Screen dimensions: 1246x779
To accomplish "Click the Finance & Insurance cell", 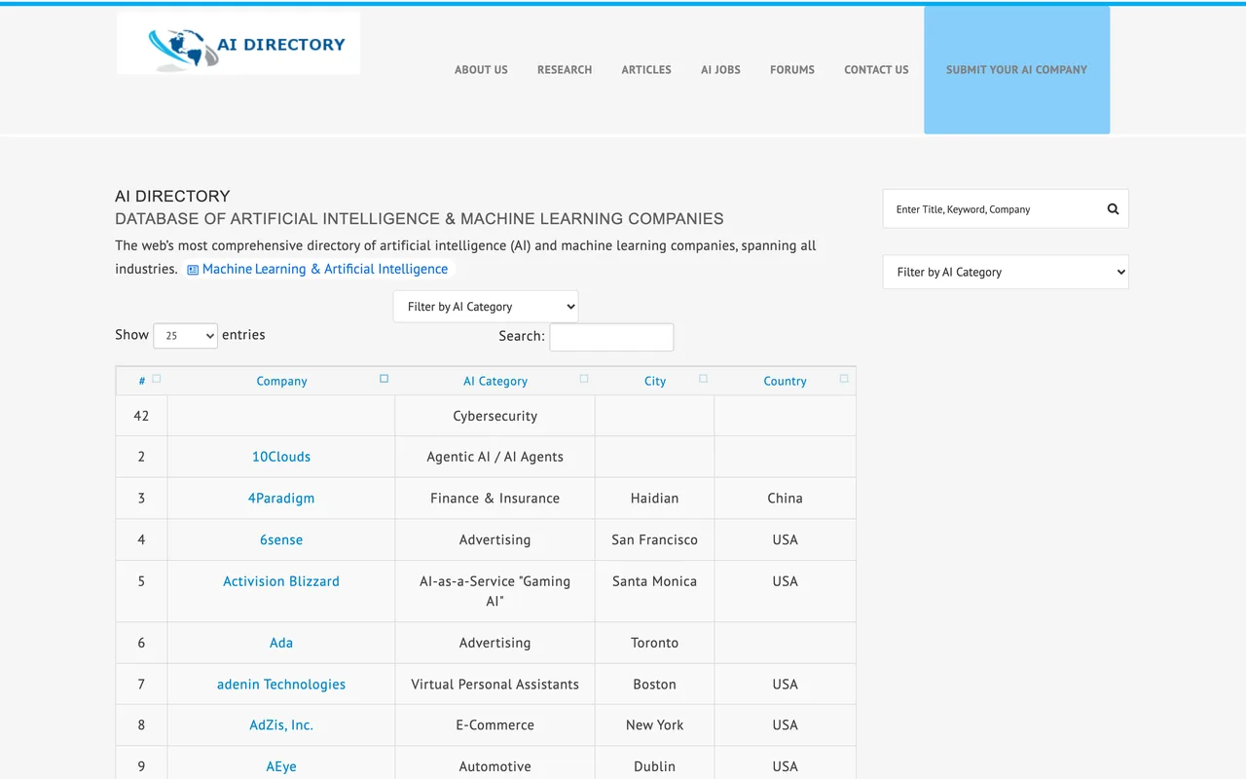I will point(495,498).
